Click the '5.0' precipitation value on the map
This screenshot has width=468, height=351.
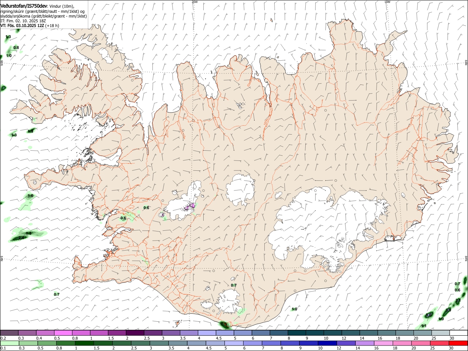[429, 315]
